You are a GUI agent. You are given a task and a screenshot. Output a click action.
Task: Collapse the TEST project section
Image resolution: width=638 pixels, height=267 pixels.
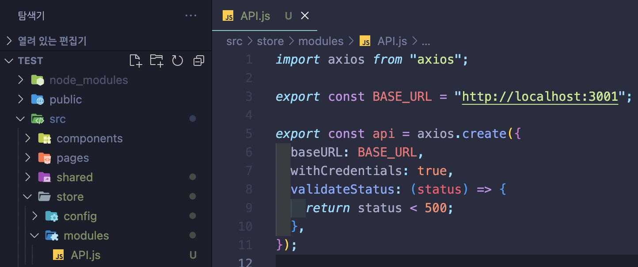[x=9, y=61]
